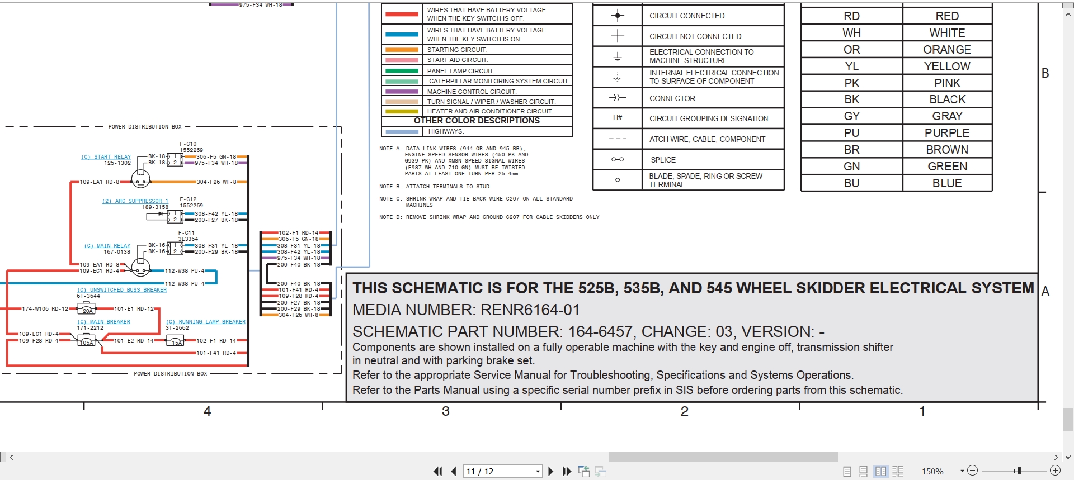The image size is (1074, 480).
Task: Click the text 'MEDIA NUMBER: RENR6164-01'
Action: 466,310
